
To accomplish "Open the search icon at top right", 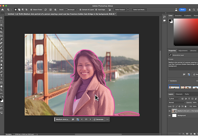I will tap(194, 10).
